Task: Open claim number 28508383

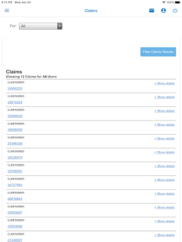Action: point(15,171)
